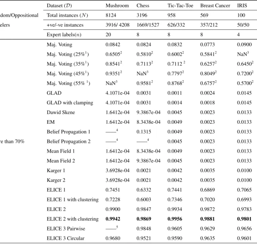Select the Maj. Voting (35%) row label

click(68, 64)
